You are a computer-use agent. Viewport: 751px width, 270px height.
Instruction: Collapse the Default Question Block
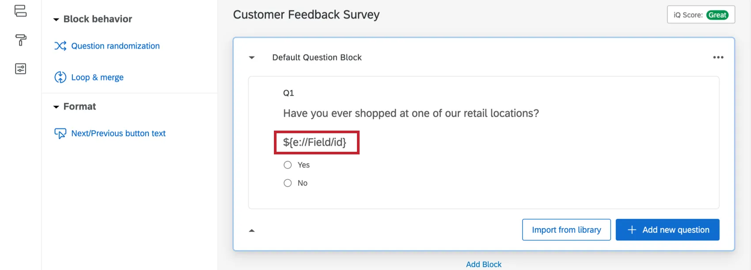tap(251, 57)
